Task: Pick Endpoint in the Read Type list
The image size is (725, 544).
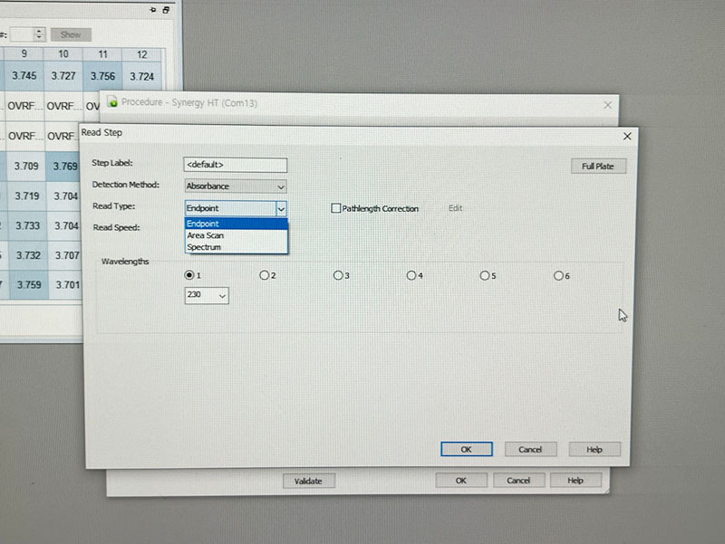Action: click(203, 224)
